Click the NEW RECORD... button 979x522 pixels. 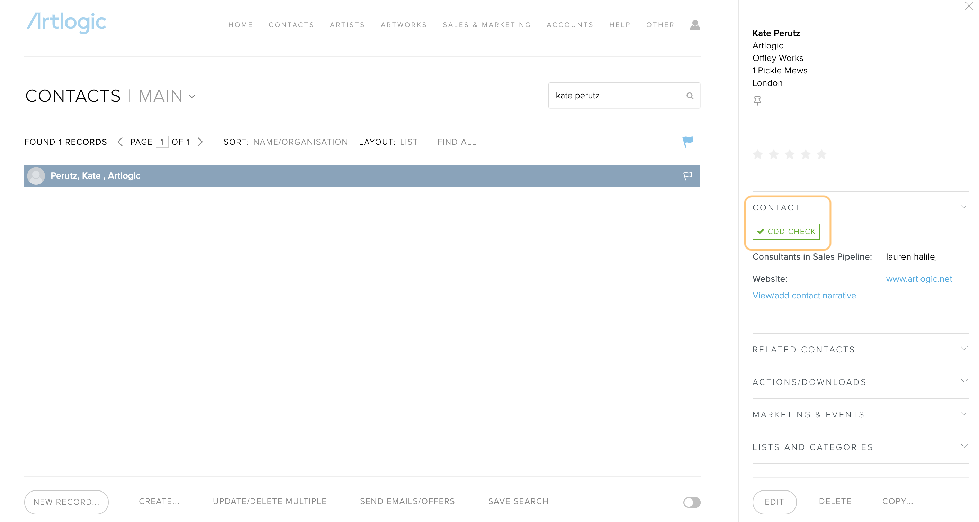[66, 502]
